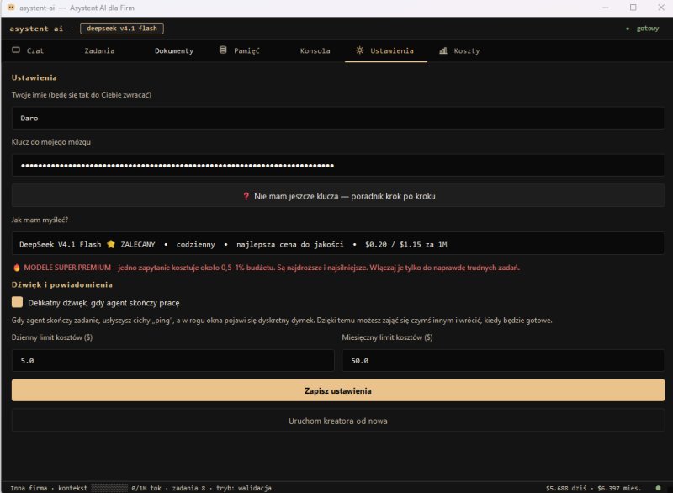
Task: Click the yellow star icon near ZALECANY
Action: [111, 244]
